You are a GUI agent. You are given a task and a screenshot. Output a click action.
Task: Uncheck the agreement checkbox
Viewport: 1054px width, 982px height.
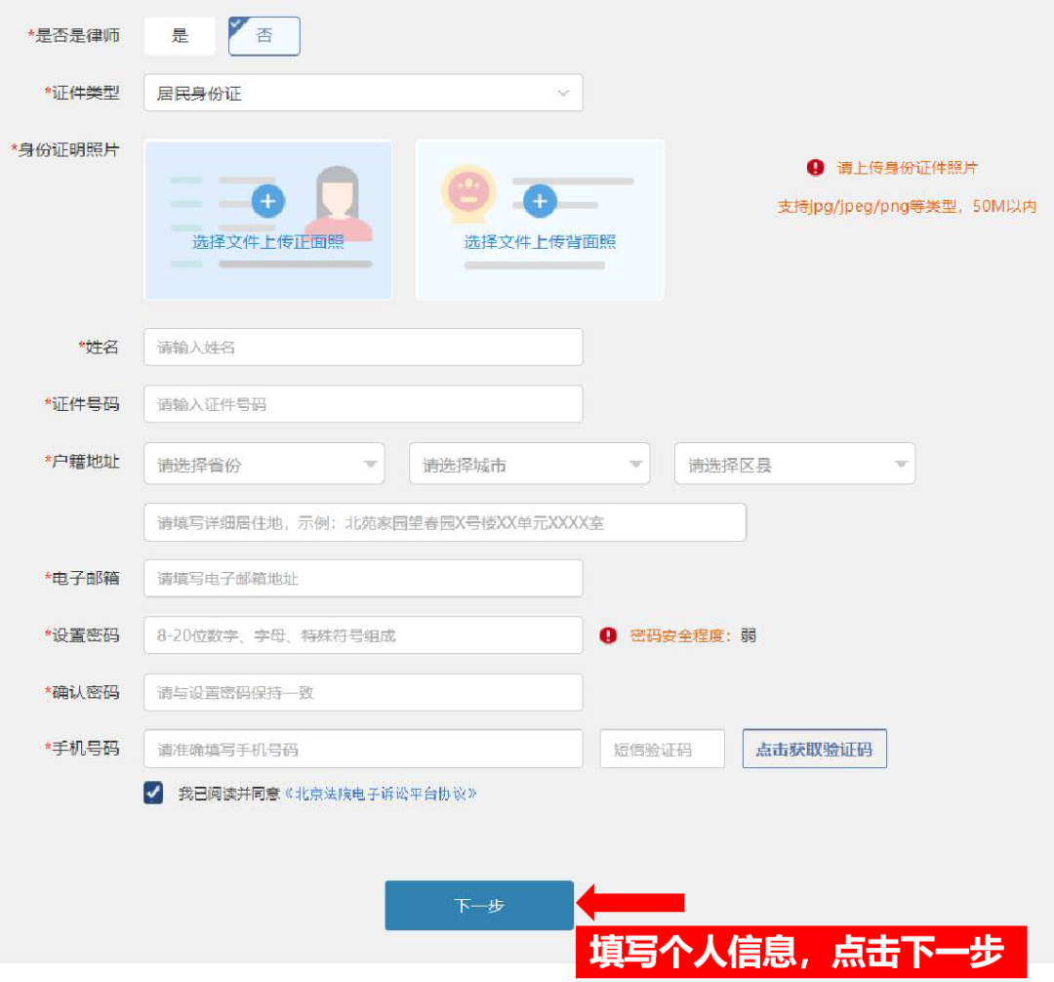tap(152, 793)
